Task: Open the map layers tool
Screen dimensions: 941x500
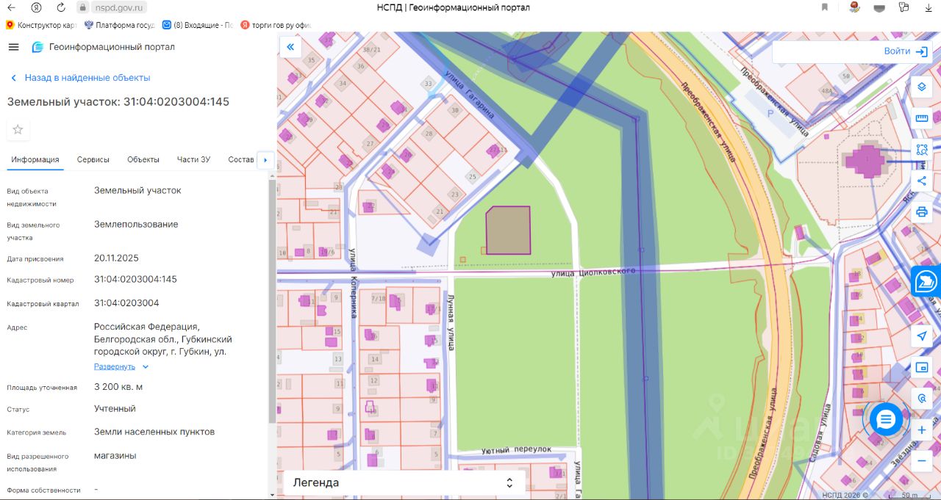Action: pyautogui.click(x=922, y=87)
